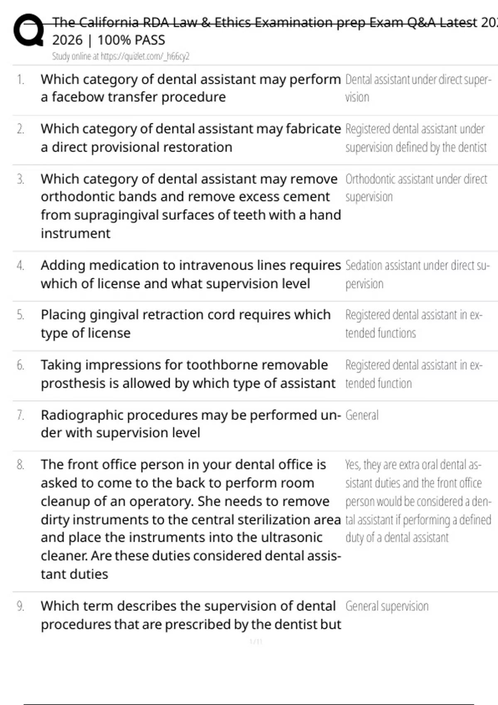
Task: Select question 3 about removing orthodontic bands
Action: click(x=190, y=206)
